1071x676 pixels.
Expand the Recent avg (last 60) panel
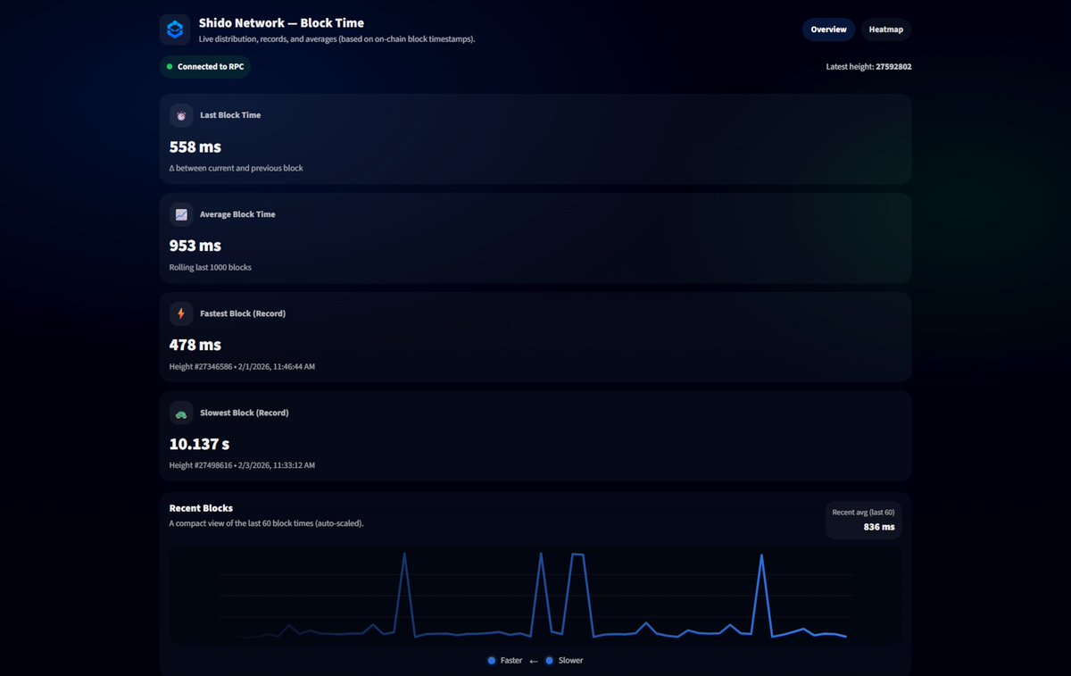(x=862, y=520)
